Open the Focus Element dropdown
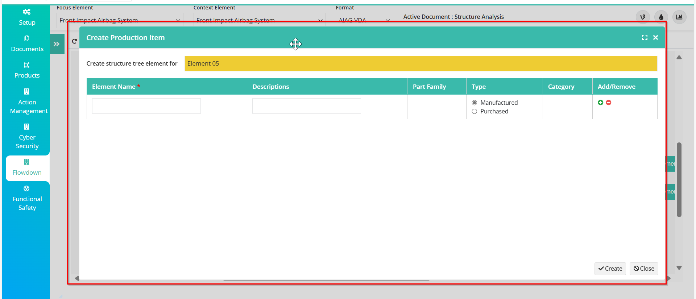The width and height of the screenshot is (696, 299). click(x=120, y=20)
